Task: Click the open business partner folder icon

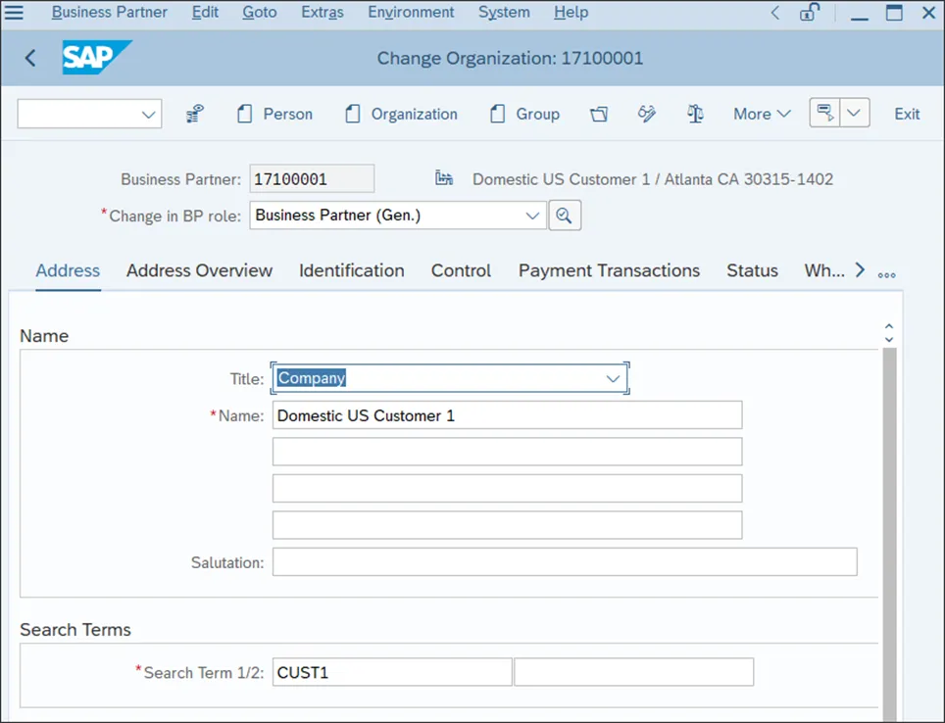Action: point(599,114)
